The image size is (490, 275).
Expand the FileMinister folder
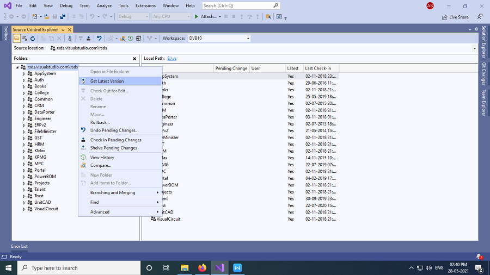tap(24, 132)
